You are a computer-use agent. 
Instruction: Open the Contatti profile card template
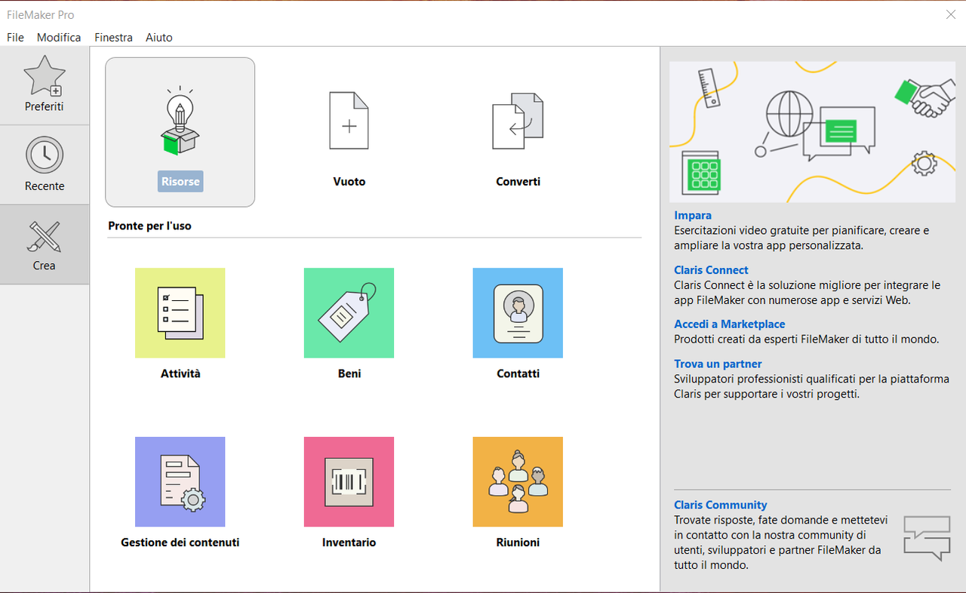[x=518, y=312]
